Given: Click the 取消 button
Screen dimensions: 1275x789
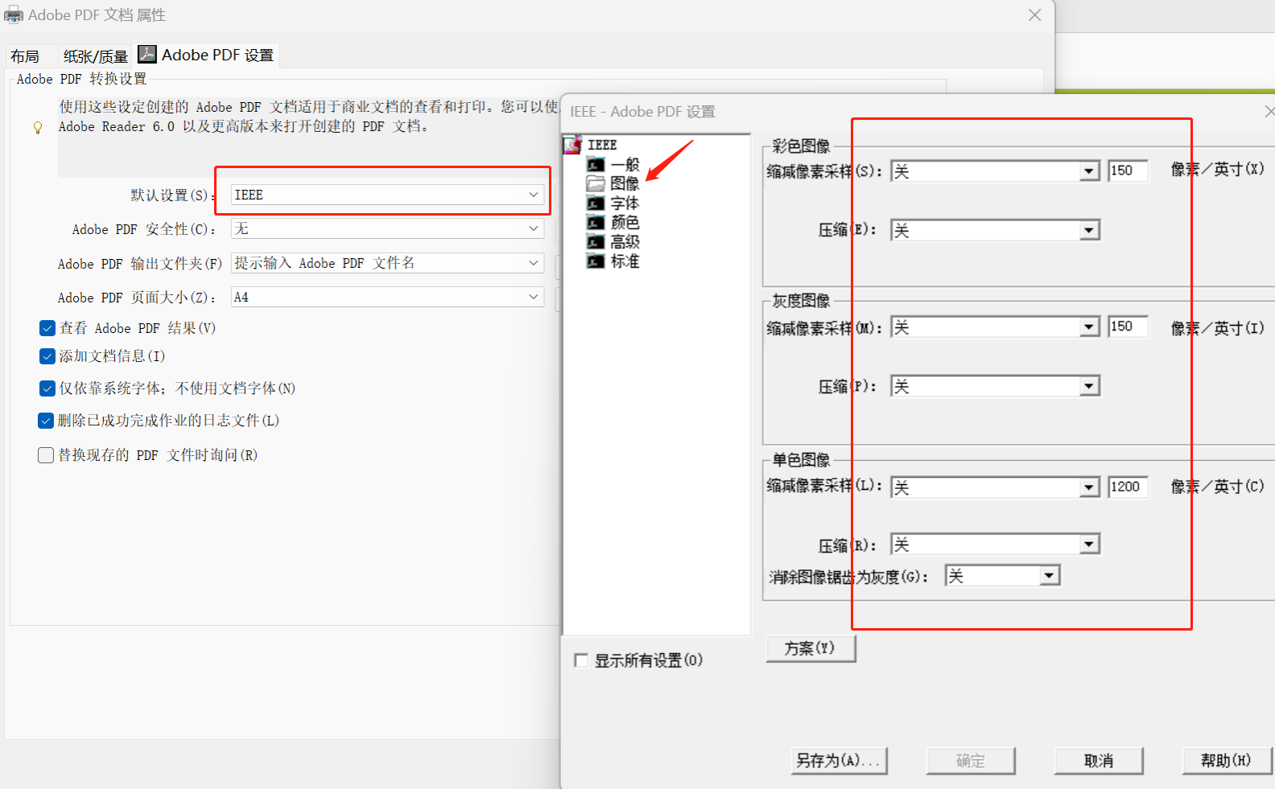Looking at the screenshot, I should tap(1099, 761).
